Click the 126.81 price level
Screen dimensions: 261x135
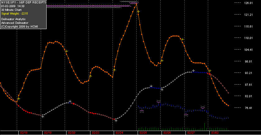(248, 3)
